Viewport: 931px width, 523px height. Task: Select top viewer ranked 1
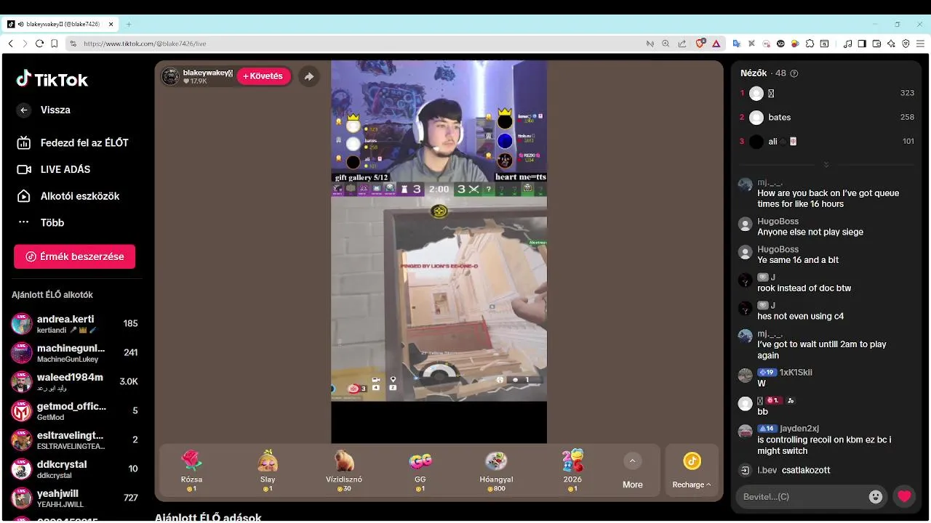(826, 94)
